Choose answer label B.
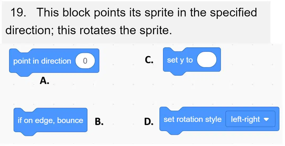 [99, 121]
